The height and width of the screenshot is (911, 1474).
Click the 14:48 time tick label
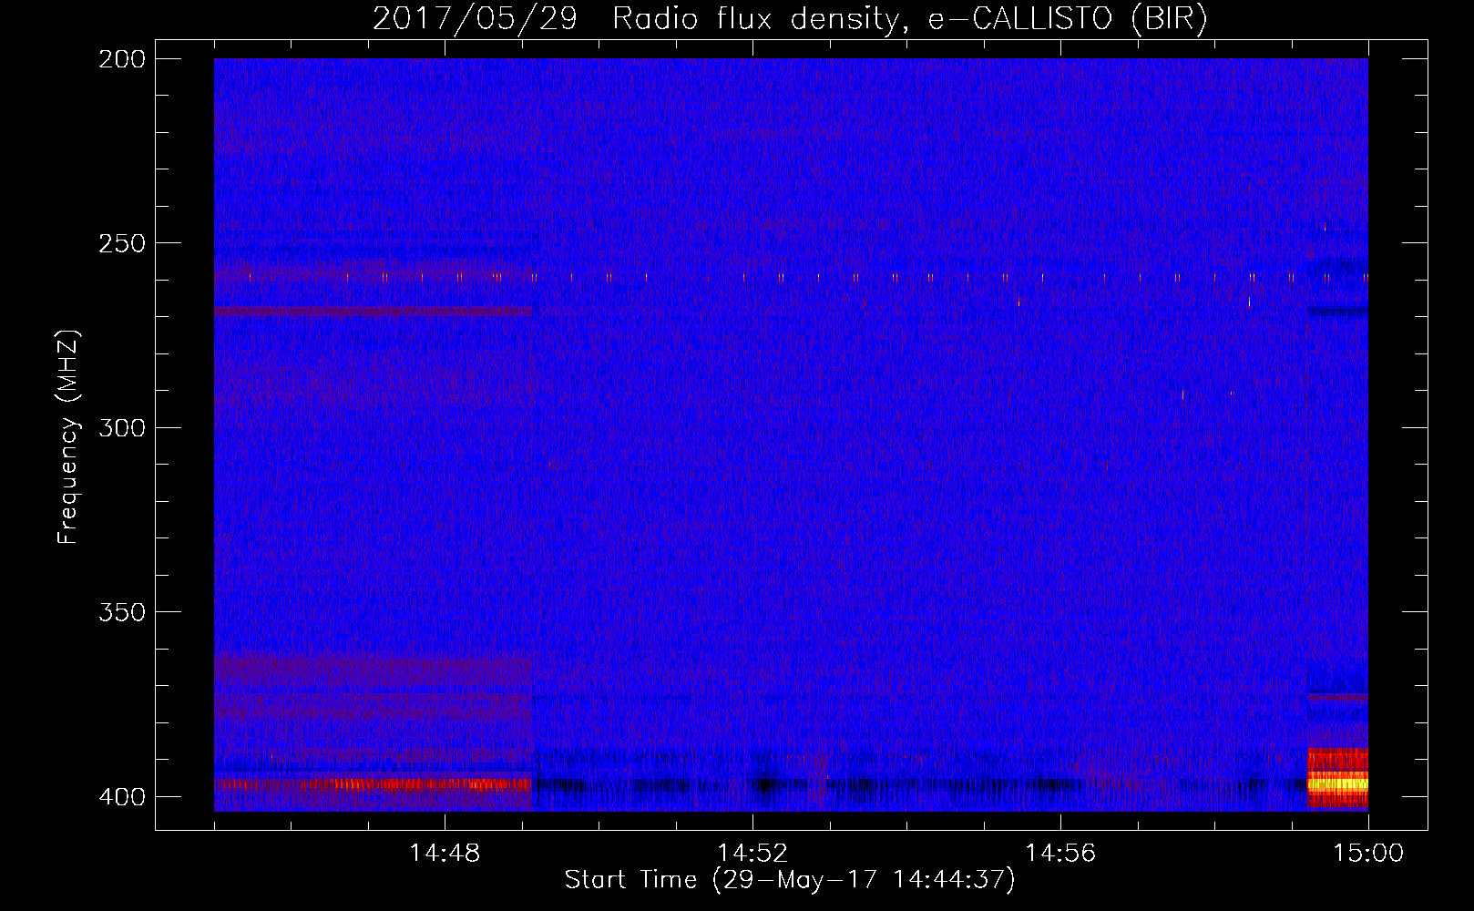click(445, 854)
